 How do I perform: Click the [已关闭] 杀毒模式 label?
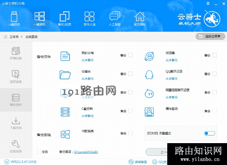[x=159, y=133]
